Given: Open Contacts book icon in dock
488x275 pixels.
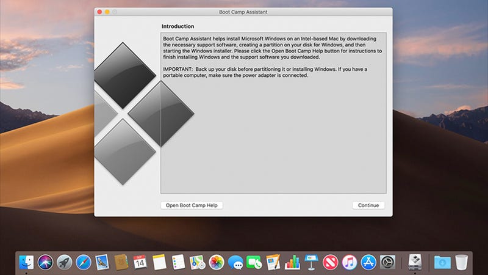Looking at the screenshot, I should point(121,262).
